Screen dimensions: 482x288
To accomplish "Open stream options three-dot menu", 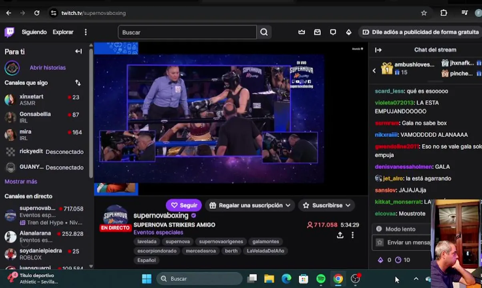I will (353, 235).
